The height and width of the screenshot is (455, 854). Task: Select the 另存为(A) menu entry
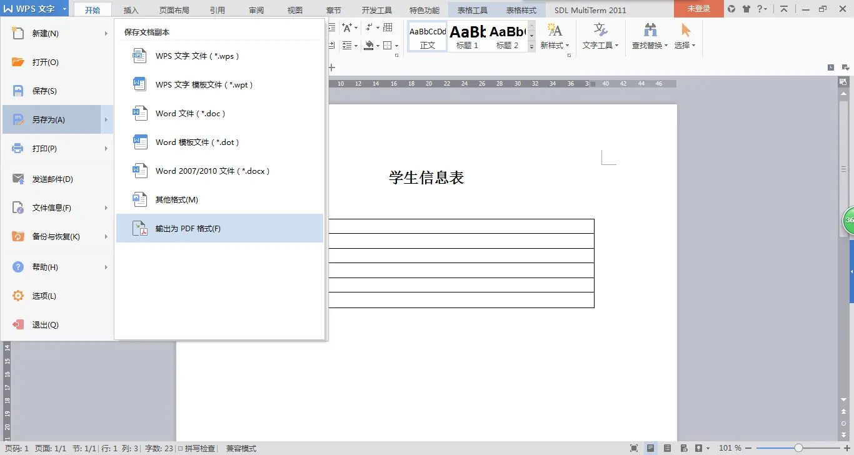tap(58, 119)
